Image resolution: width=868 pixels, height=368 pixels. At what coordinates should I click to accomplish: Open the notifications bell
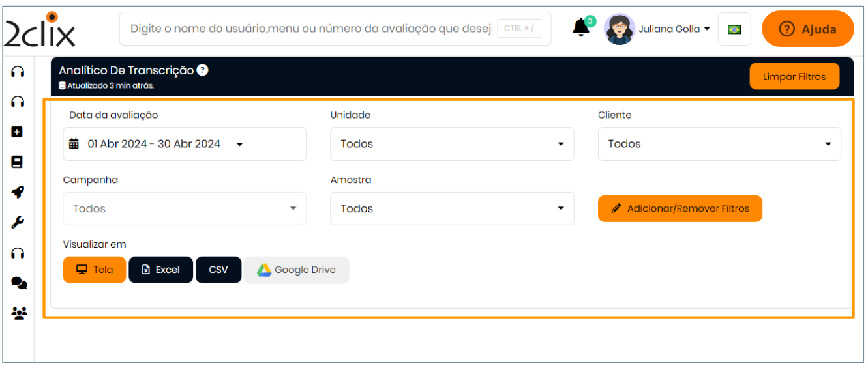point(581,28)
